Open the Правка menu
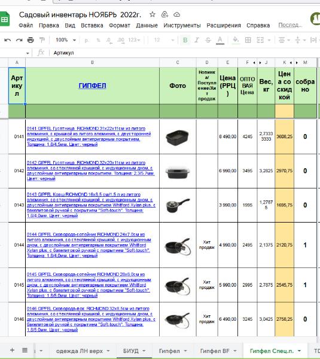This screenshot has width=320, height=359. [49, 25]
